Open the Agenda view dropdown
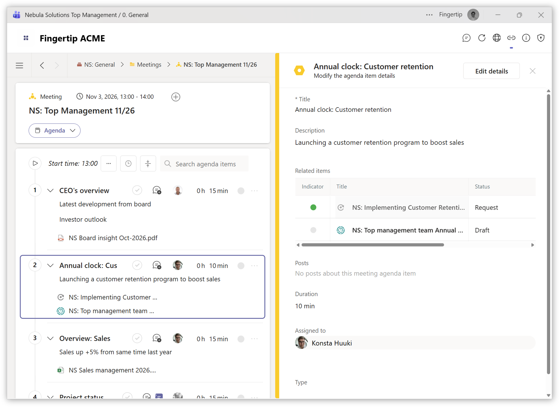Viewport: 560px width, 407px height. click(54, 131)
